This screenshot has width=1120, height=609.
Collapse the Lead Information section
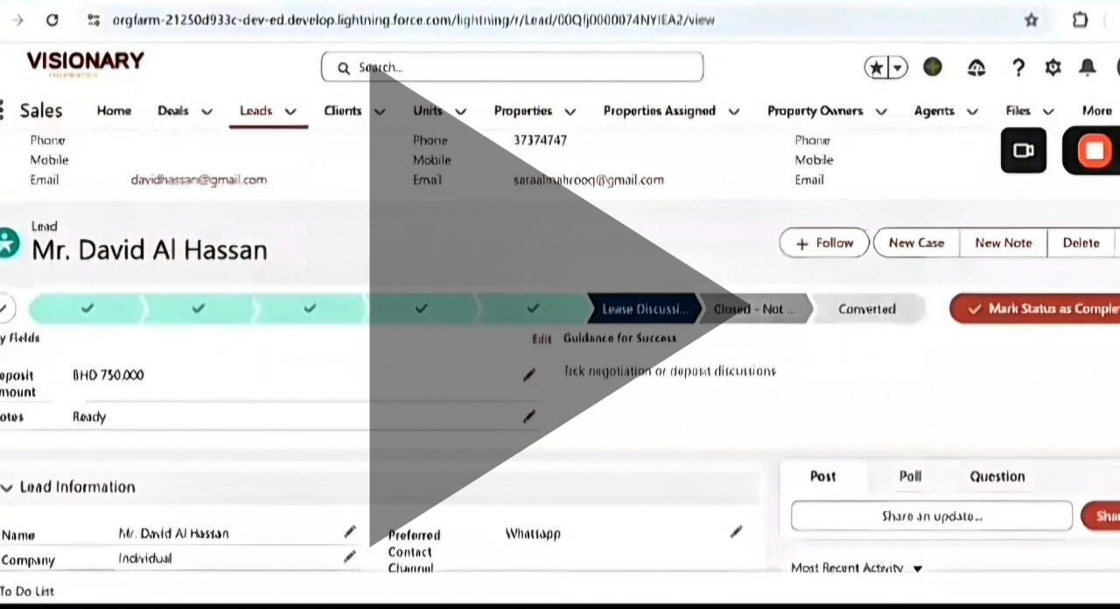(7, 487)
